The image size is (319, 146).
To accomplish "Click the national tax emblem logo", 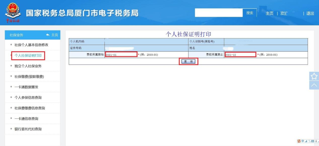I will point(13,12).
